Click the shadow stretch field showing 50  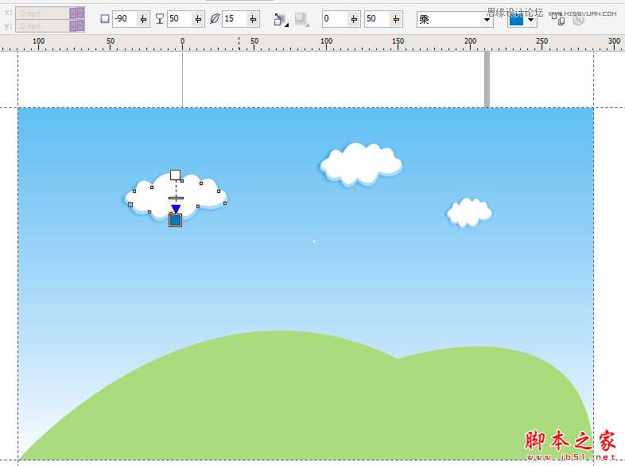point(374,19)
